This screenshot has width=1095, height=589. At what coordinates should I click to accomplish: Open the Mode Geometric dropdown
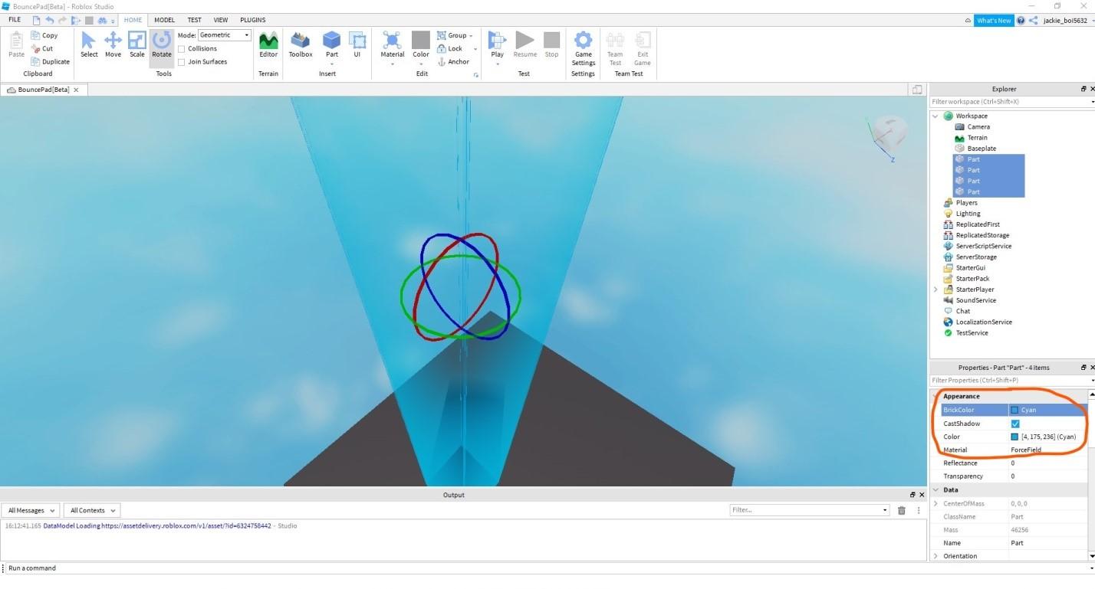pos(225,35)
